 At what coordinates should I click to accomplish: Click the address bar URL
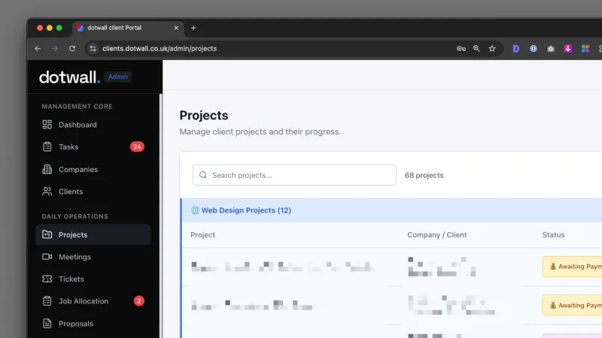[x=160, y=49]
